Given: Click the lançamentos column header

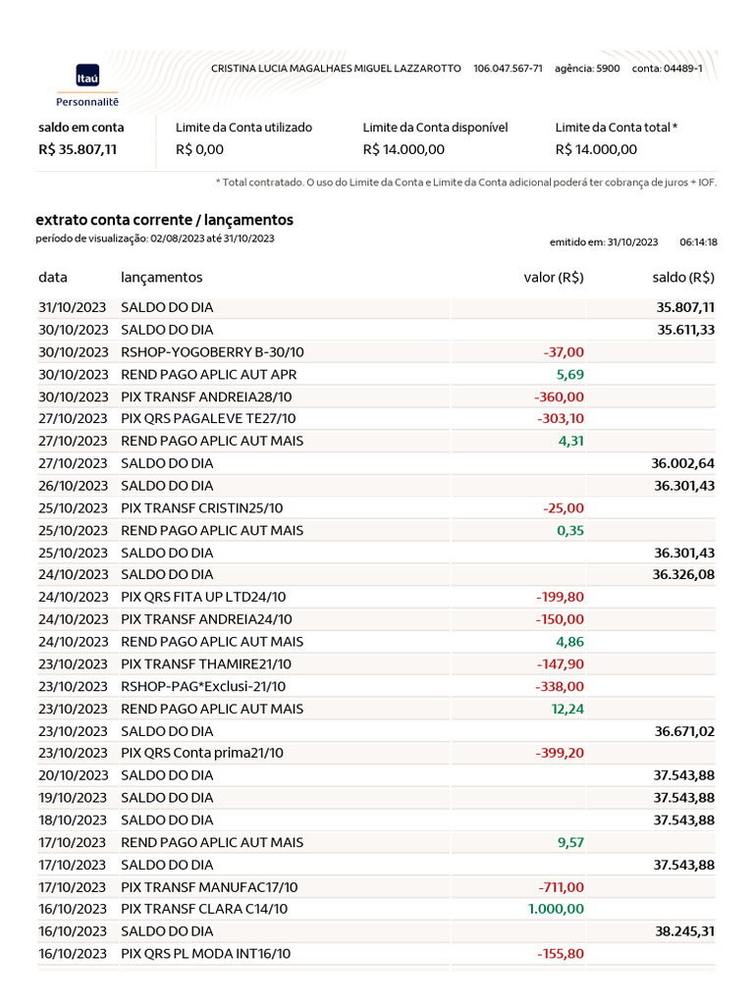Looking at the screenshot, I should 161,278.
